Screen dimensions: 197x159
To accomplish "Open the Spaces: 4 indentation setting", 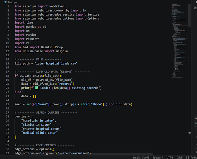I will (x=158, y=158).
